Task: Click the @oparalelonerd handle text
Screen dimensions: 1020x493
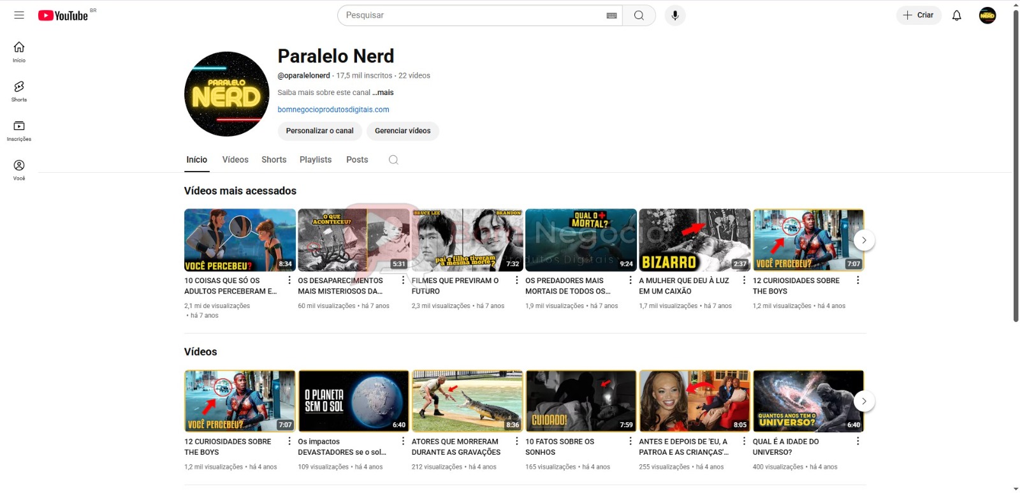Action: click(303, 75)
